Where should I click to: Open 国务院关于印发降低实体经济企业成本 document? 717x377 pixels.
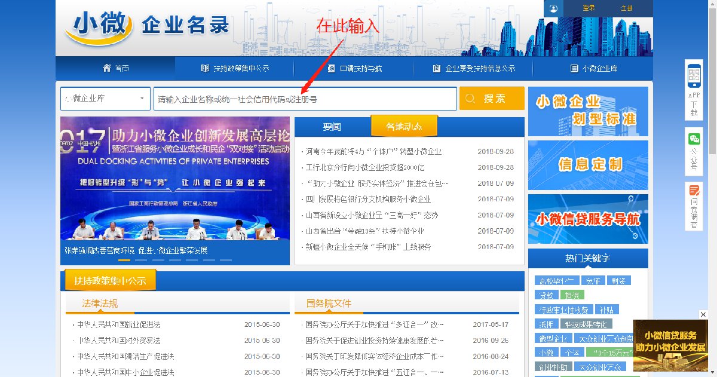[x=375, y=356]
